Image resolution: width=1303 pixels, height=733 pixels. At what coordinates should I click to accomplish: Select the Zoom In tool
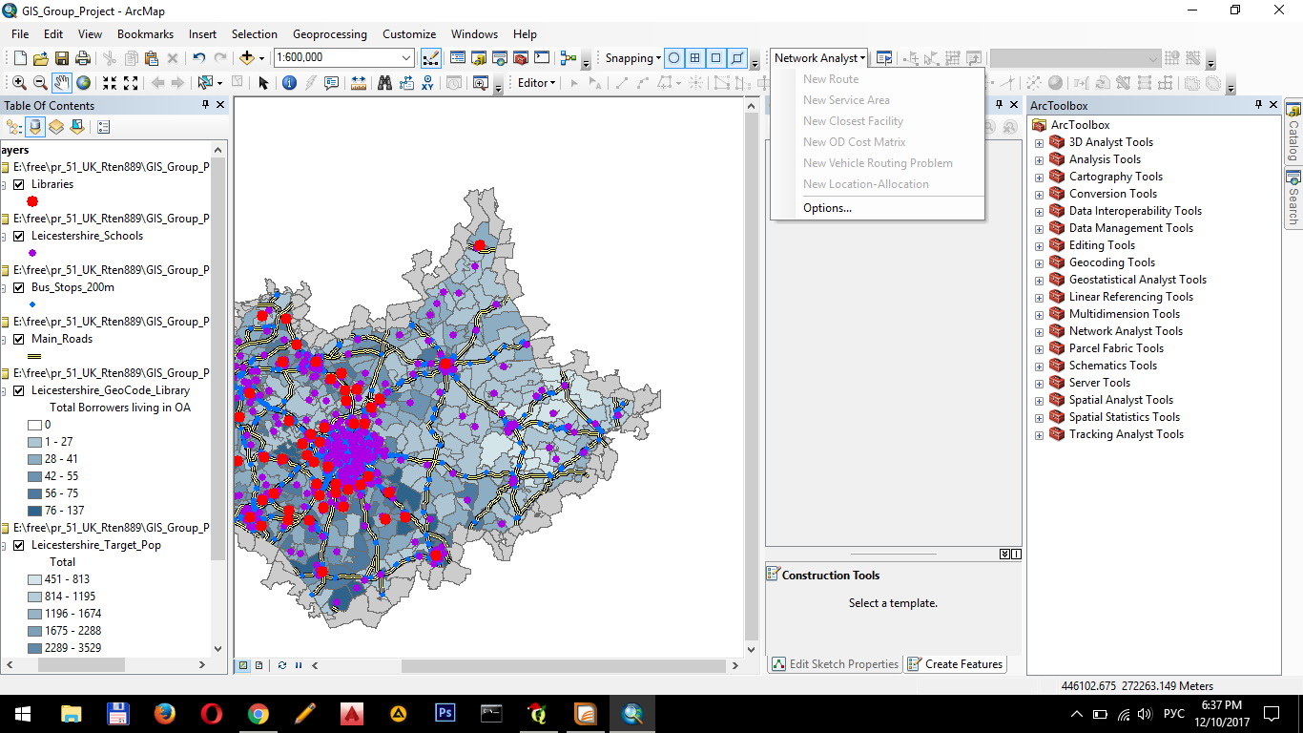[x=19, y=83]
